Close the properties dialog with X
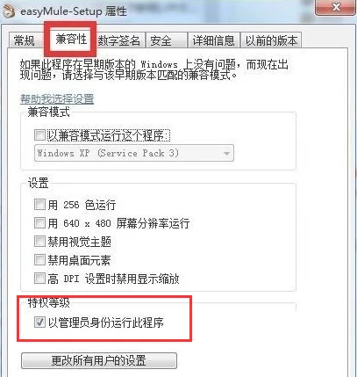Viewport: 357px width, 377px height. (337, 7)
